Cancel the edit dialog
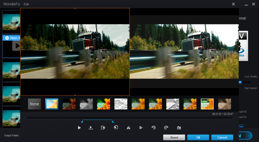Screen dimensions: 259x142 click(221, 137)
